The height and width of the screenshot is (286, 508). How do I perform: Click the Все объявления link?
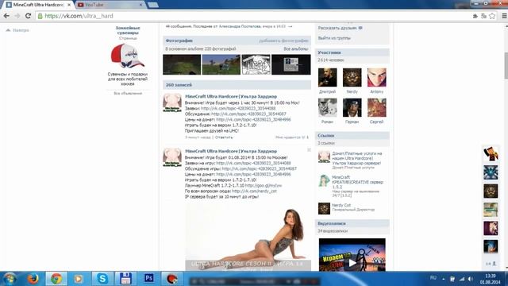(x=128, y=94)
